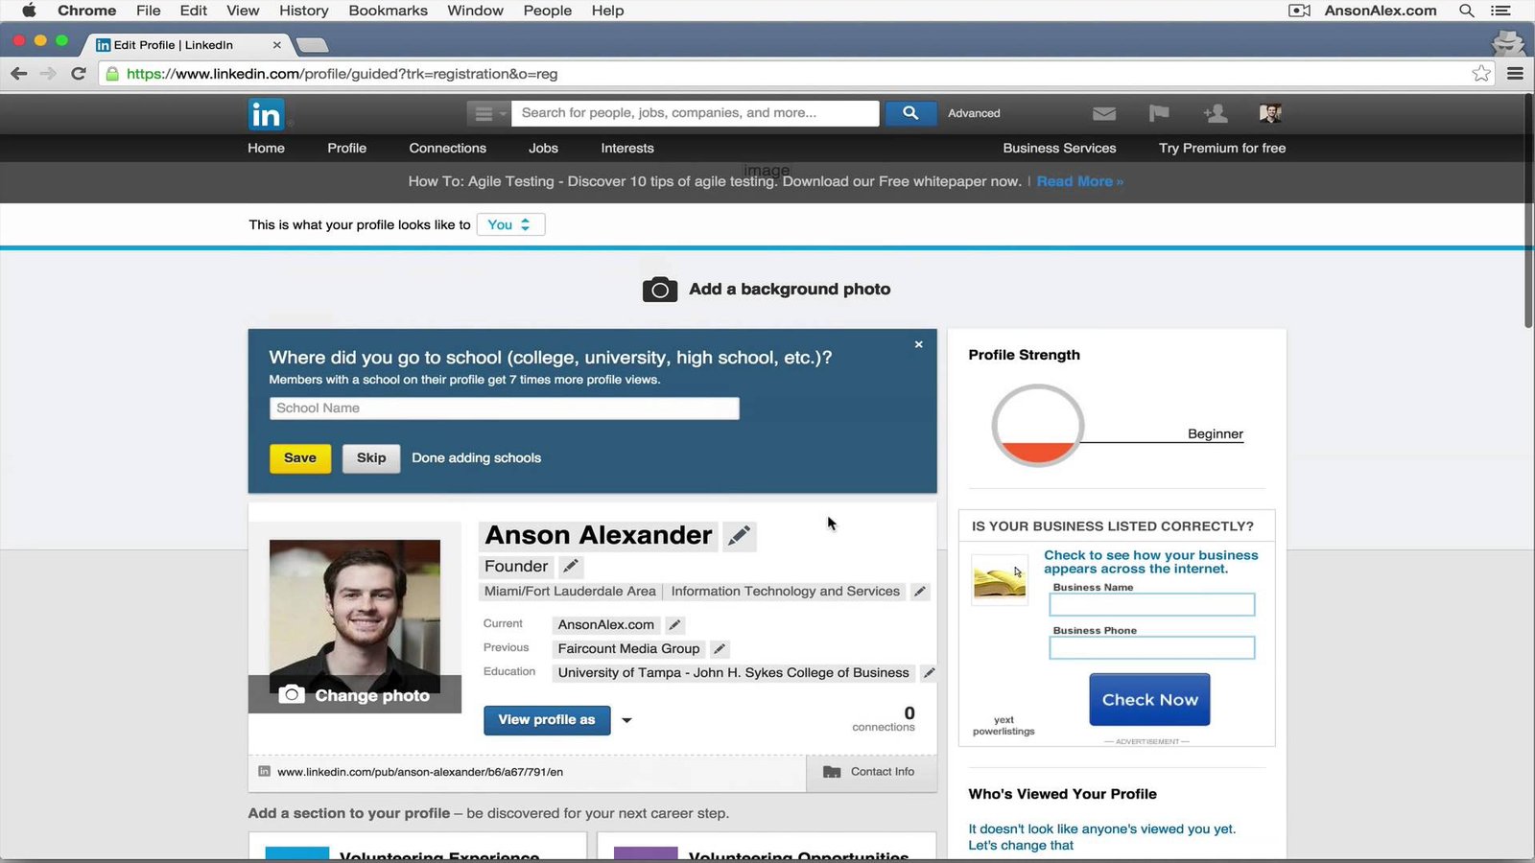Click the Check Now button
Viewport: 1535px width, 863px height.
tap(1149, 700)
